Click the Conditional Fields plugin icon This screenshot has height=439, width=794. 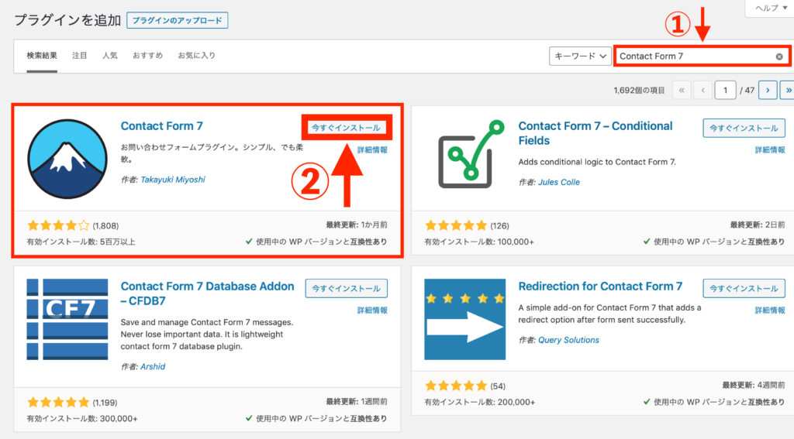pyautogui.click(x=472, y=154)
